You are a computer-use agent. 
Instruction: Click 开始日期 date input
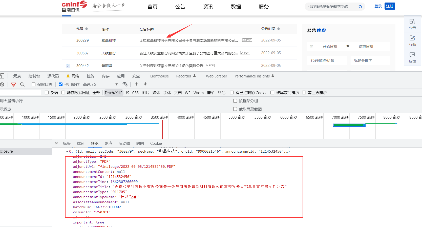(330, 47)
